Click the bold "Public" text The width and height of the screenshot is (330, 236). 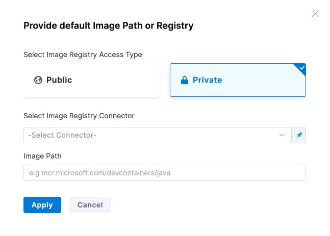(x=59, y=80)
